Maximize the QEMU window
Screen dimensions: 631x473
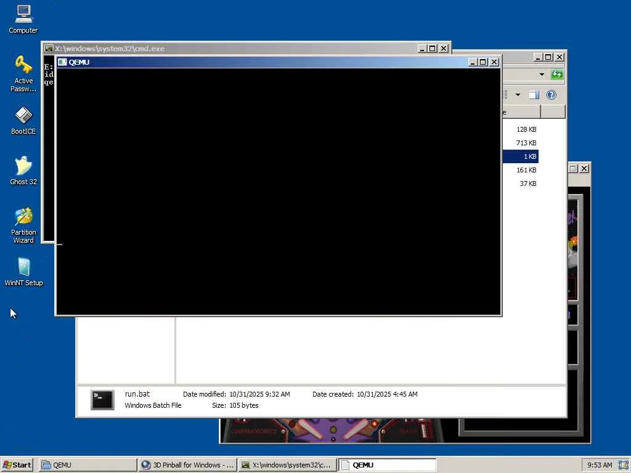(483, 62)
